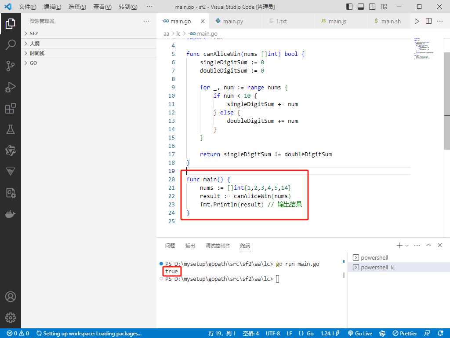
Task: Open the Source Control view
Action: tap(11, 66)
